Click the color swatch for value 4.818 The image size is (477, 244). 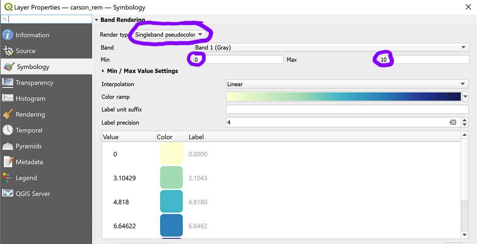171,202
